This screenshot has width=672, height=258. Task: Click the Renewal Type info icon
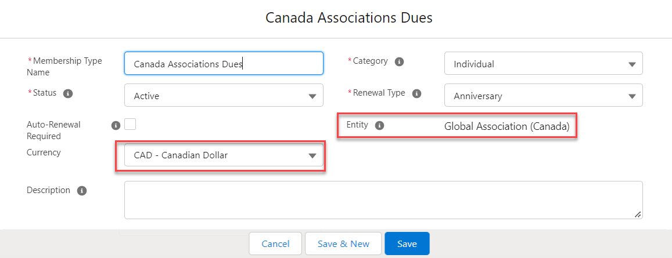416,93
